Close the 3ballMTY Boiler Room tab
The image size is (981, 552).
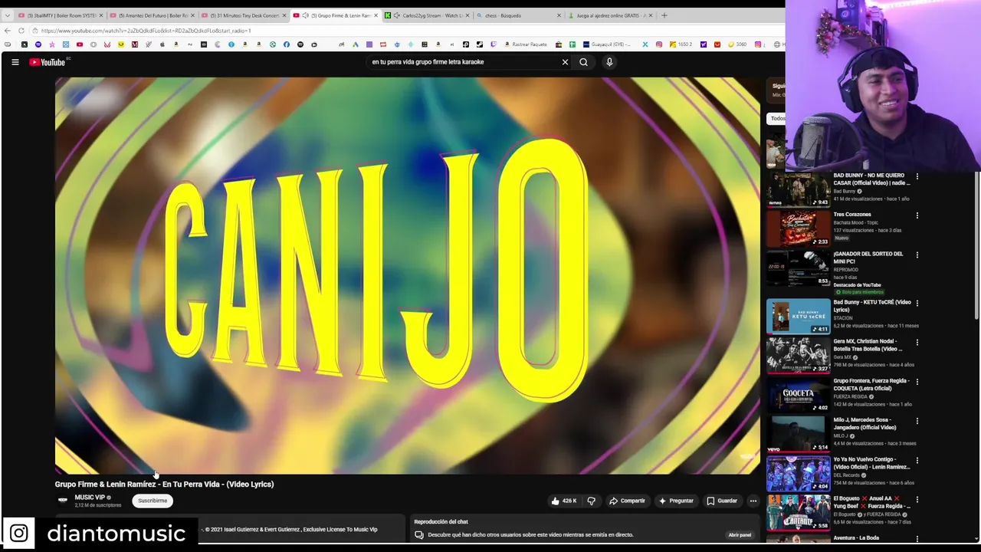click(x=100, y=15)
